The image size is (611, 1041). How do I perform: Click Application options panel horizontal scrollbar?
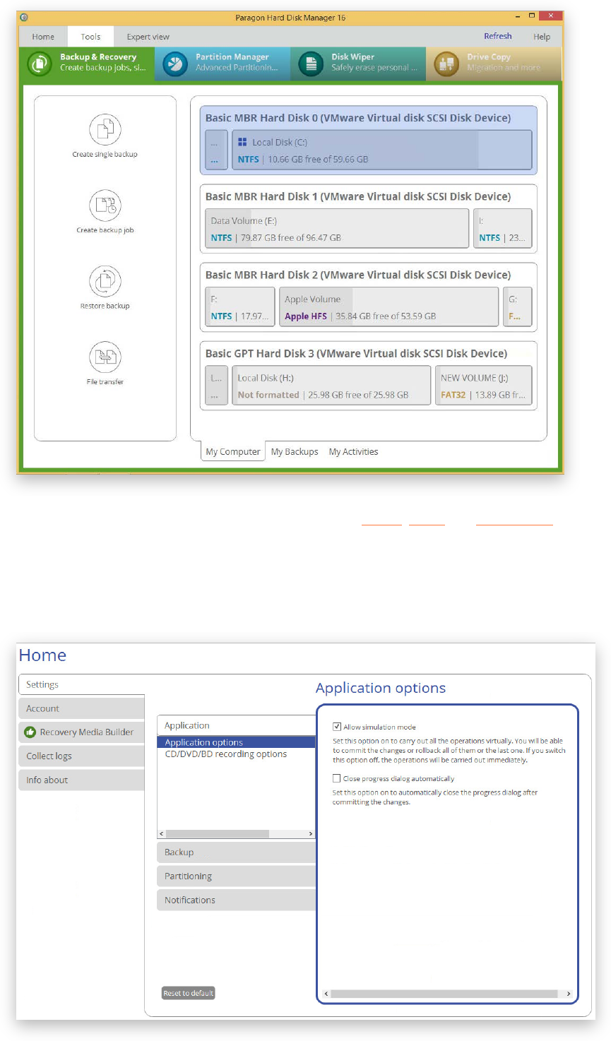click(x=444, y=994)
